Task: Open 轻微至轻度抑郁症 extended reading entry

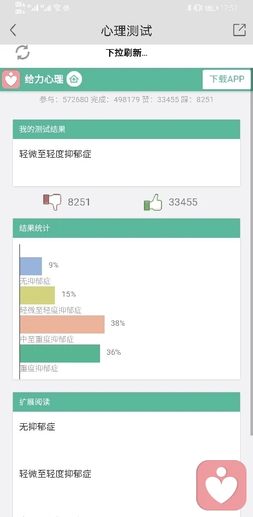Action: [55, 474]
